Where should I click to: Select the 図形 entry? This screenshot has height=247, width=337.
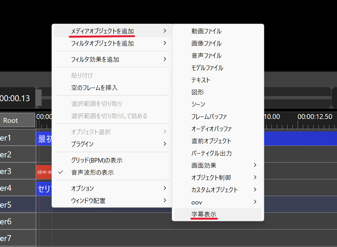click(198, 92)
